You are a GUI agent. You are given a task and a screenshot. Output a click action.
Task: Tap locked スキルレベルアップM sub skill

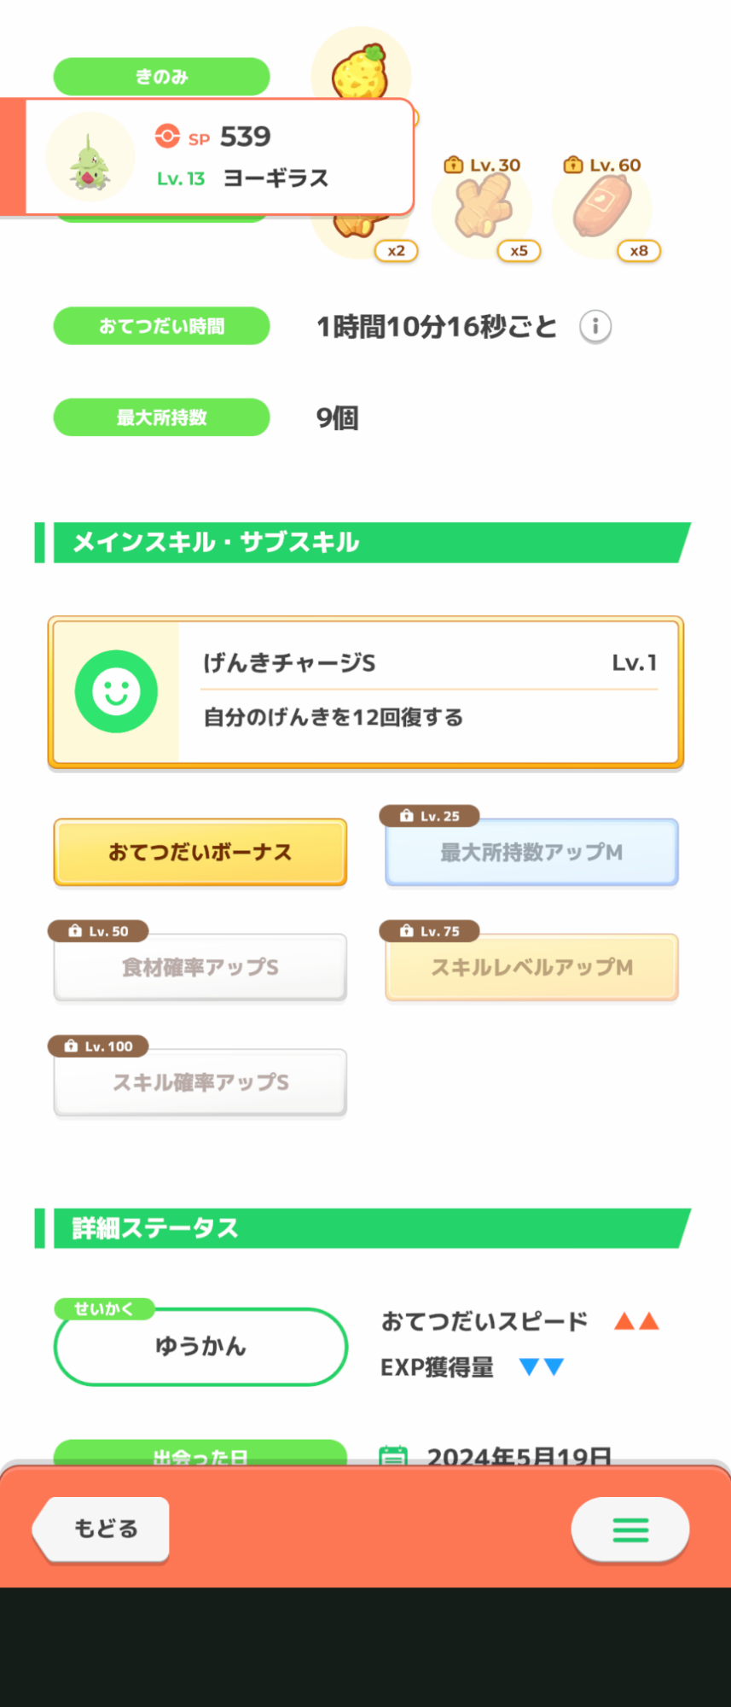(x=531, y=967)
